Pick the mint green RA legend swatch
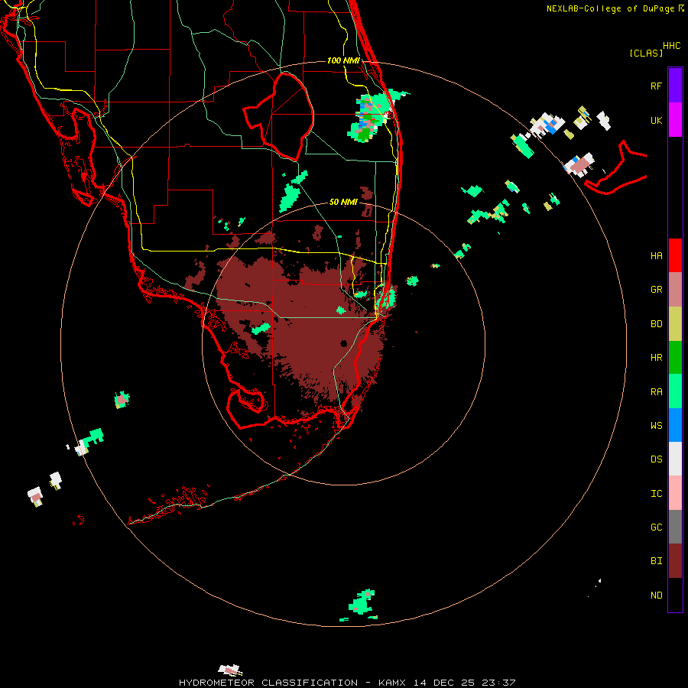688x688 pixels. coord(675,391)
